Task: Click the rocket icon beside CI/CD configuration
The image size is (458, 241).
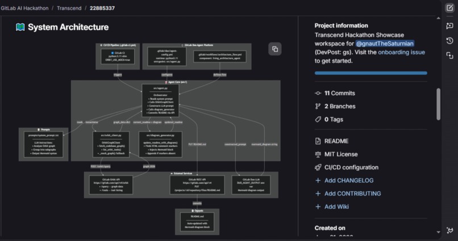Action: pos(318,167)
